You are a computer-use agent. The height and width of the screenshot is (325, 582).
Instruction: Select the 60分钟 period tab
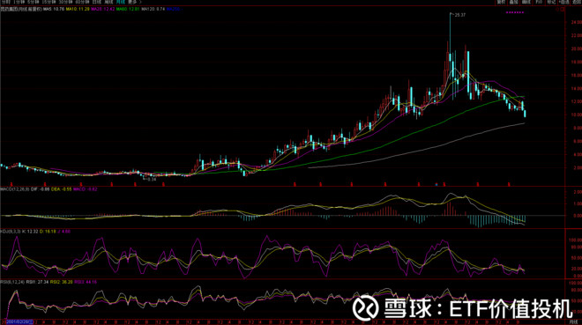(x=82, y=2)
